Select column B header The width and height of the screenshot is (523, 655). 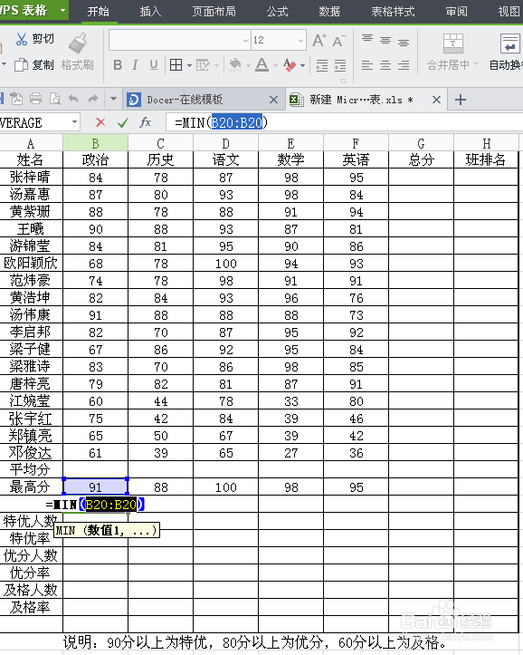click(95, 144)
